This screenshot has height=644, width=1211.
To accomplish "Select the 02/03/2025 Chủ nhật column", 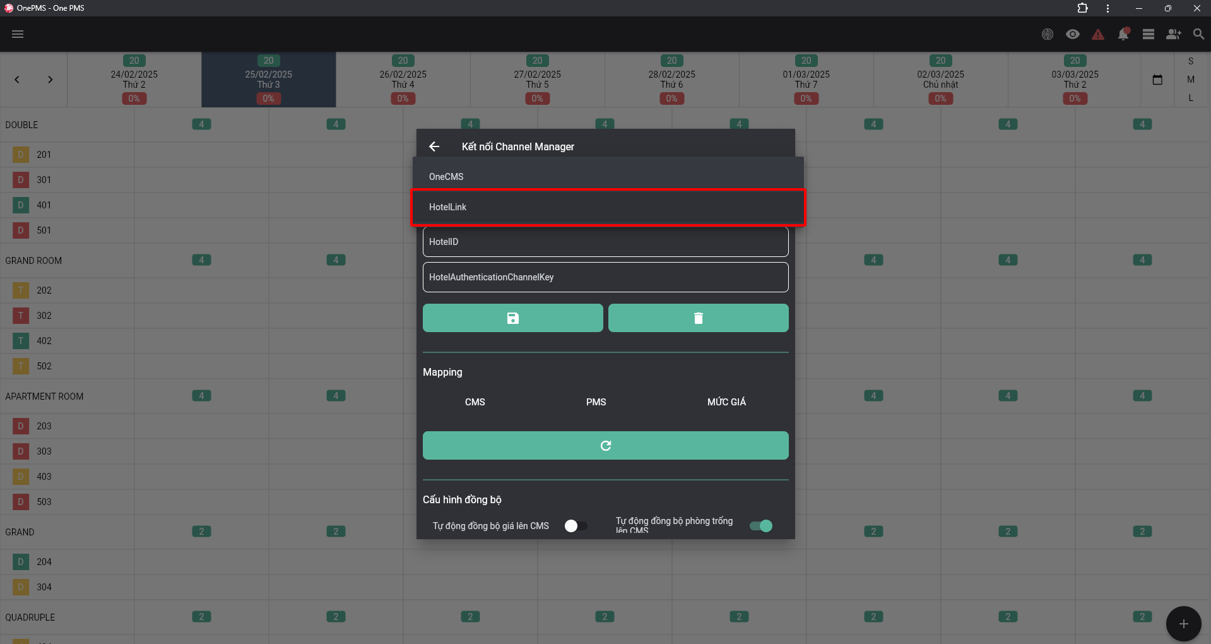I will (940, 80).
